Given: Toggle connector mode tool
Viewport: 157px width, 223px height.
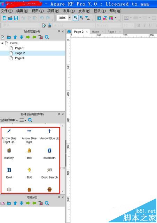Looking at the screenshot, I should click(87, 18).
